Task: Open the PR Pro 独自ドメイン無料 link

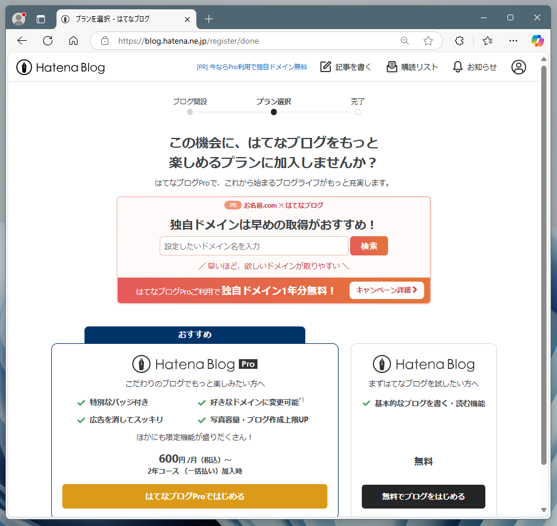Action: [x=252, y=67]
